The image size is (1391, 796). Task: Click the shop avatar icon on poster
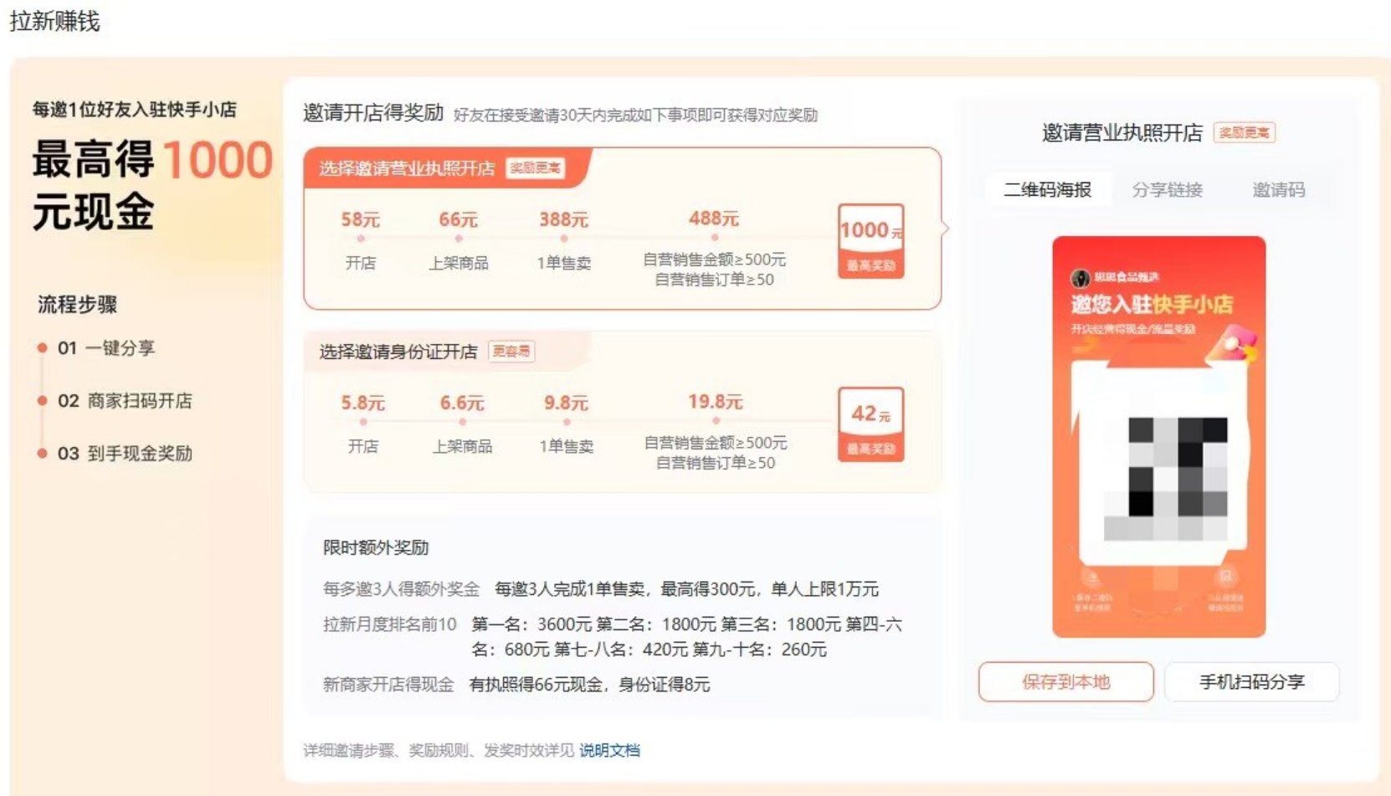(x=1080, y=278)
